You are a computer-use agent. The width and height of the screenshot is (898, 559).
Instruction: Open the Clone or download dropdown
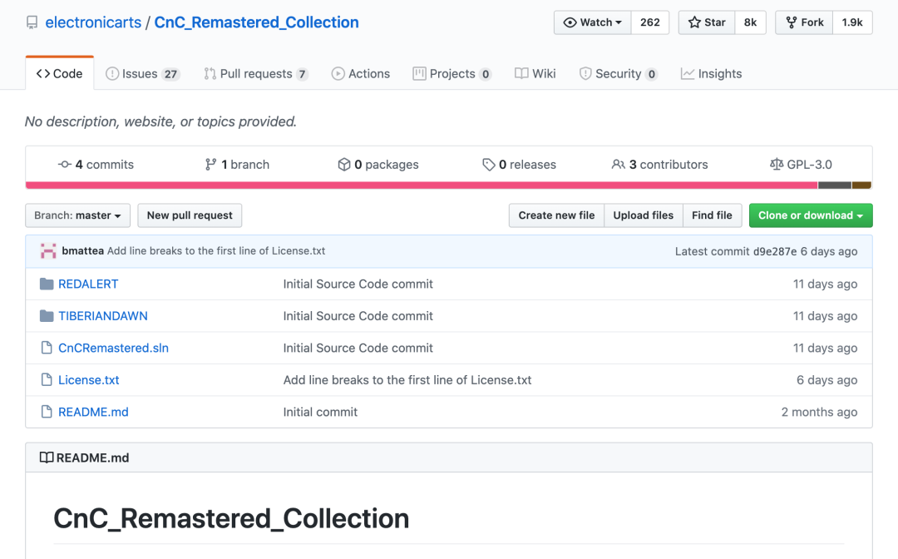pos(810,215)
